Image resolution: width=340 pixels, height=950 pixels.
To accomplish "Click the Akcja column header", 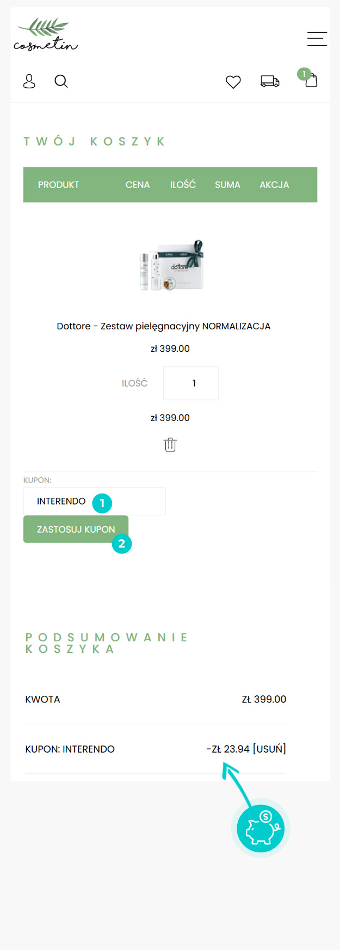I will pos(274,185).
